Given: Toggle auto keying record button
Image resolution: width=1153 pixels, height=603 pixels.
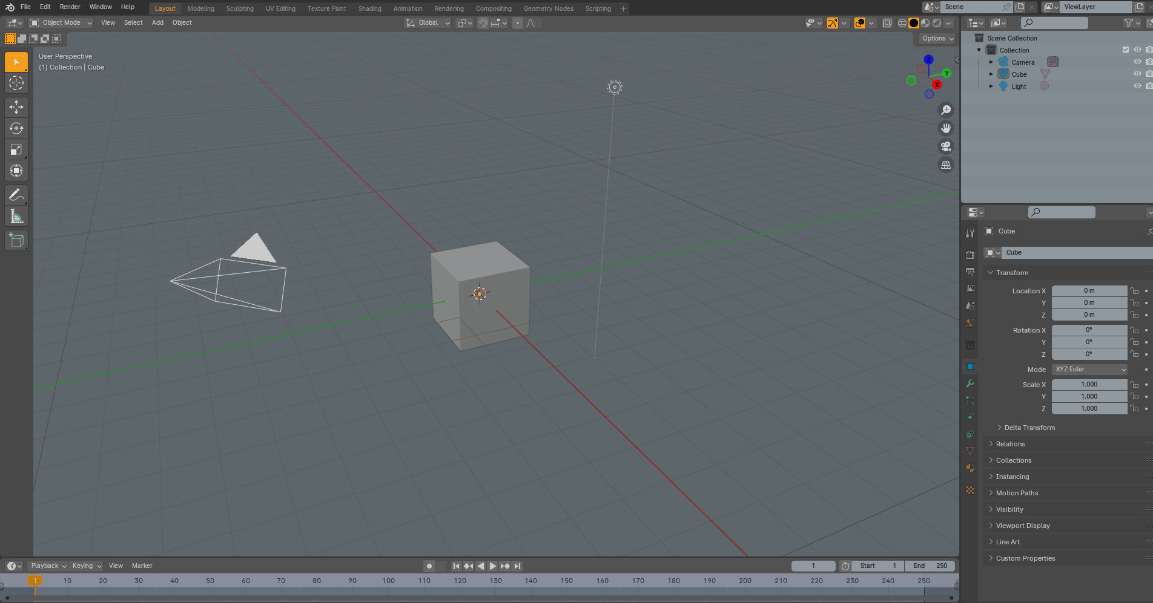Looking at the screenshot, I should point(429,566).
